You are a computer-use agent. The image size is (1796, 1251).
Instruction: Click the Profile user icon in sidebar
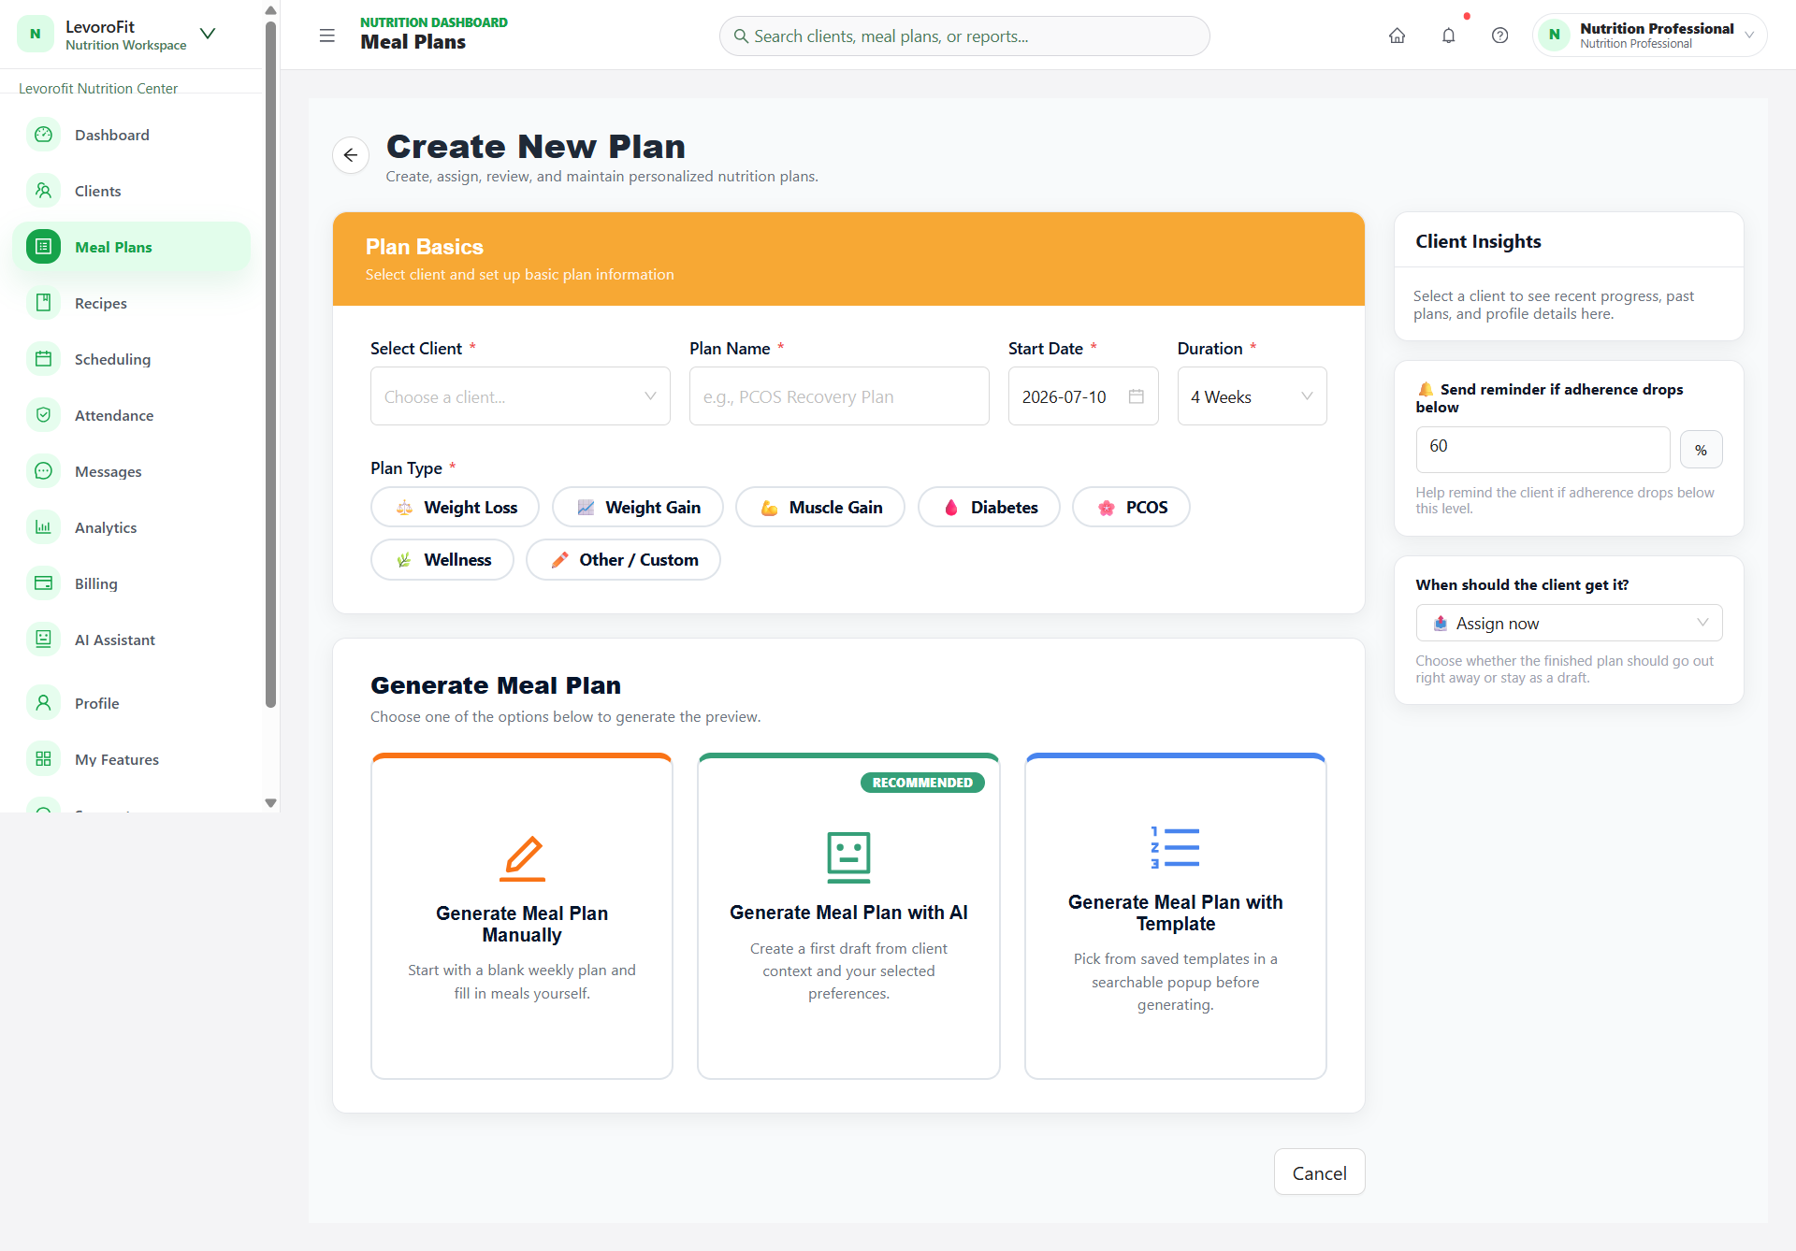click(x=43, y=703)
